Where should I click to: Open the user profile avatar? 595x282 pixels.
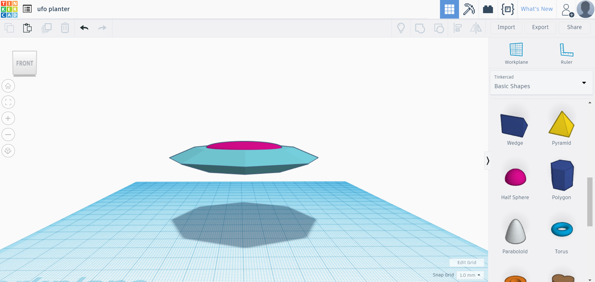point(585,9)
